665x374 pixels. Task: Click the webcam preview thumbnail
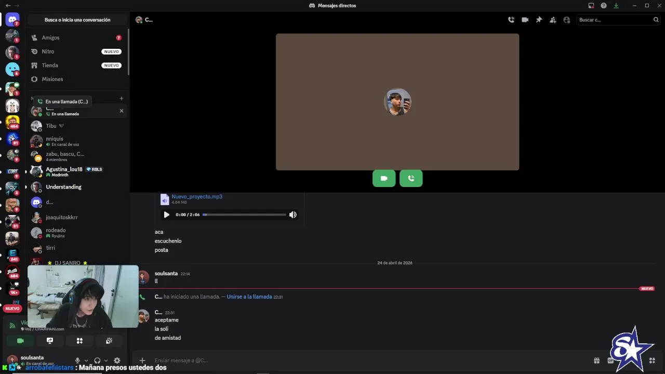(x=83, y=297)
